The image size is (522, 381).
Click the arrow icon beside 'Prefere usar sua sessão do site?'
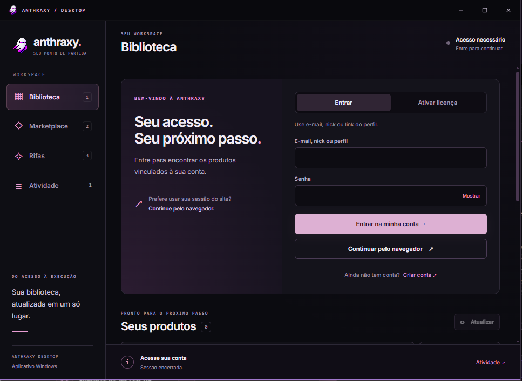click(x=139, y=203)
